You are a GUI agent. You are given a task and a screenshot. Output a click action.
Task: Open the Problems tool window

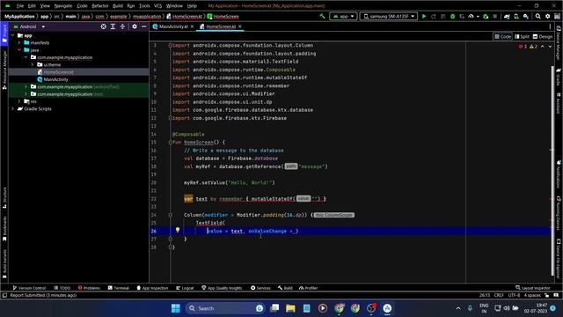[89, 288]
